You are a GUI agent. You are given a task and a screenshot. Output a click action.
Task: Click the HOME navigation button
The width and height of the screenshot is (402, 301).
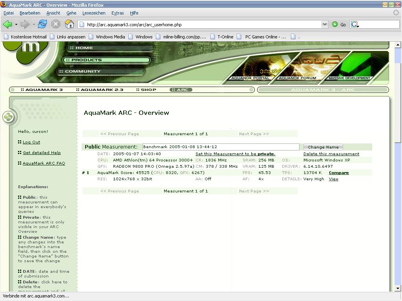pyautogui.click(x=110, y=48)
